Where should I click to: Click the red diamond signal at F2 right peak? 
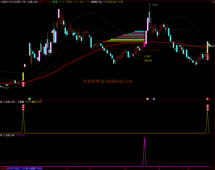click(207, 108)
